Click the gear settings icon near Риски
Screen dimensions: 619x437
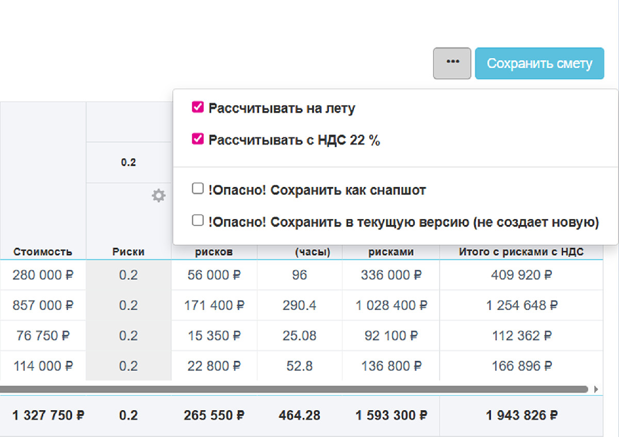(x=158, y=196)
